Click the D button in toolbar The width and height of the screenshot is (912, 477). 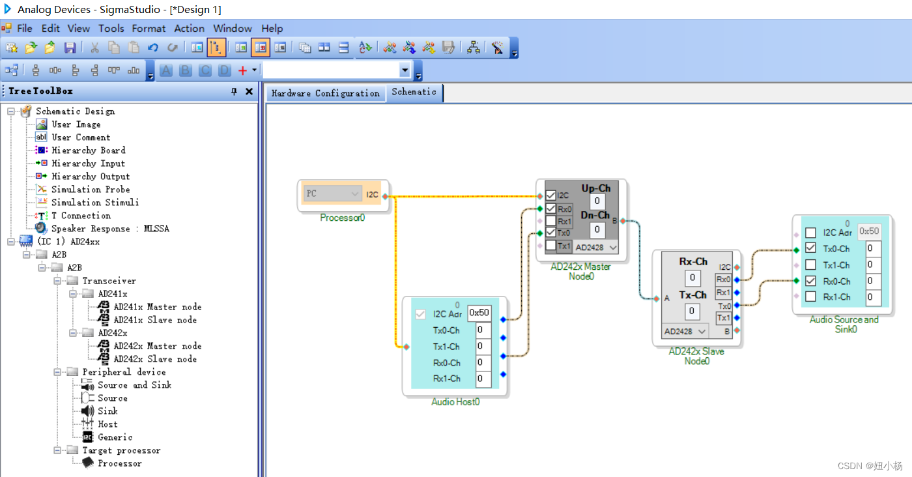click(x=225, y=70)
